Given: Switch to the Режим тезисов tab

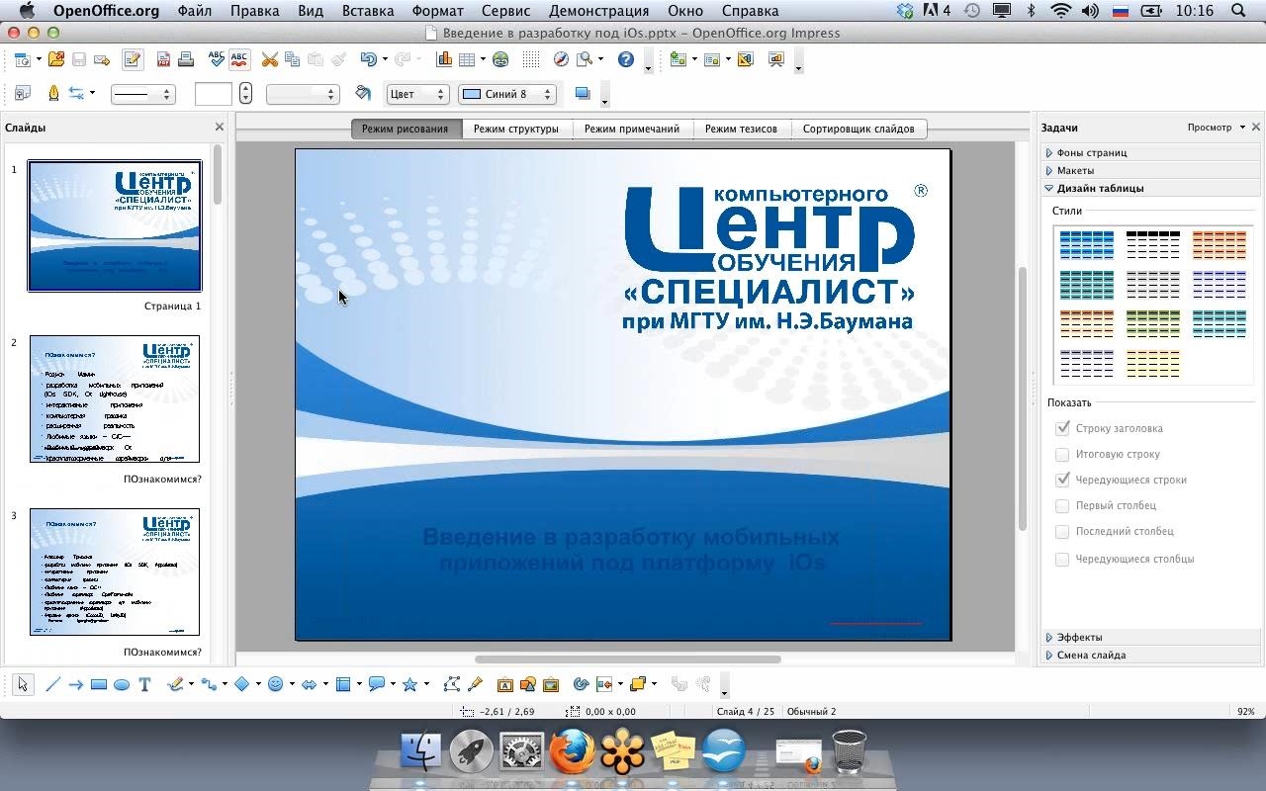Looking at the screenshot, I should [741, 129].
